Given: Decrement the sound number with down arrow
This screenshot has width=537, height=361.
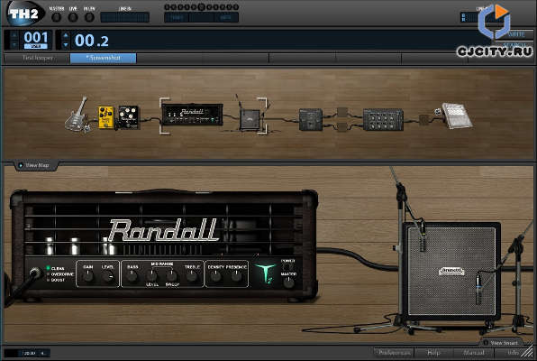Looking at the screenshot, I should coord(66,45).
